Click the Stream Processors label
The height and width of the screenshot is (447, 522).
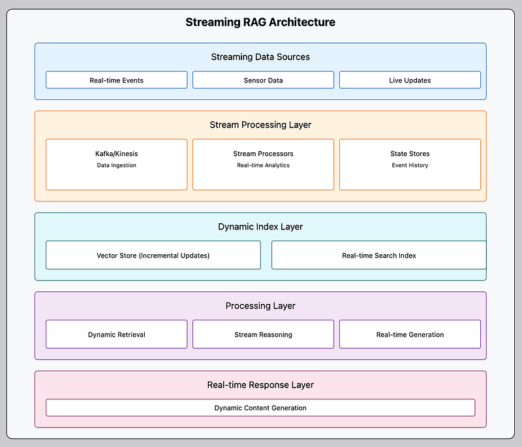264,154
